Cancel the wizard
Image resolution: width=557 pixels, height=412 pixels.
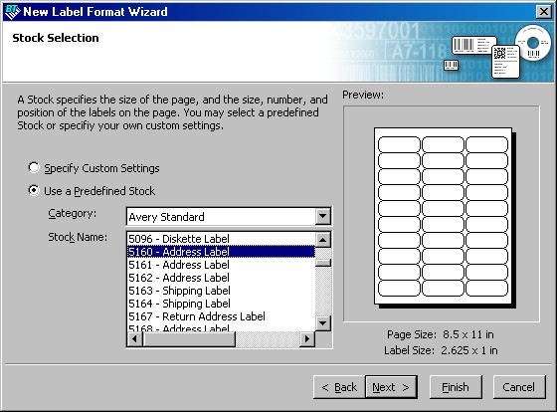pos(519,387)
